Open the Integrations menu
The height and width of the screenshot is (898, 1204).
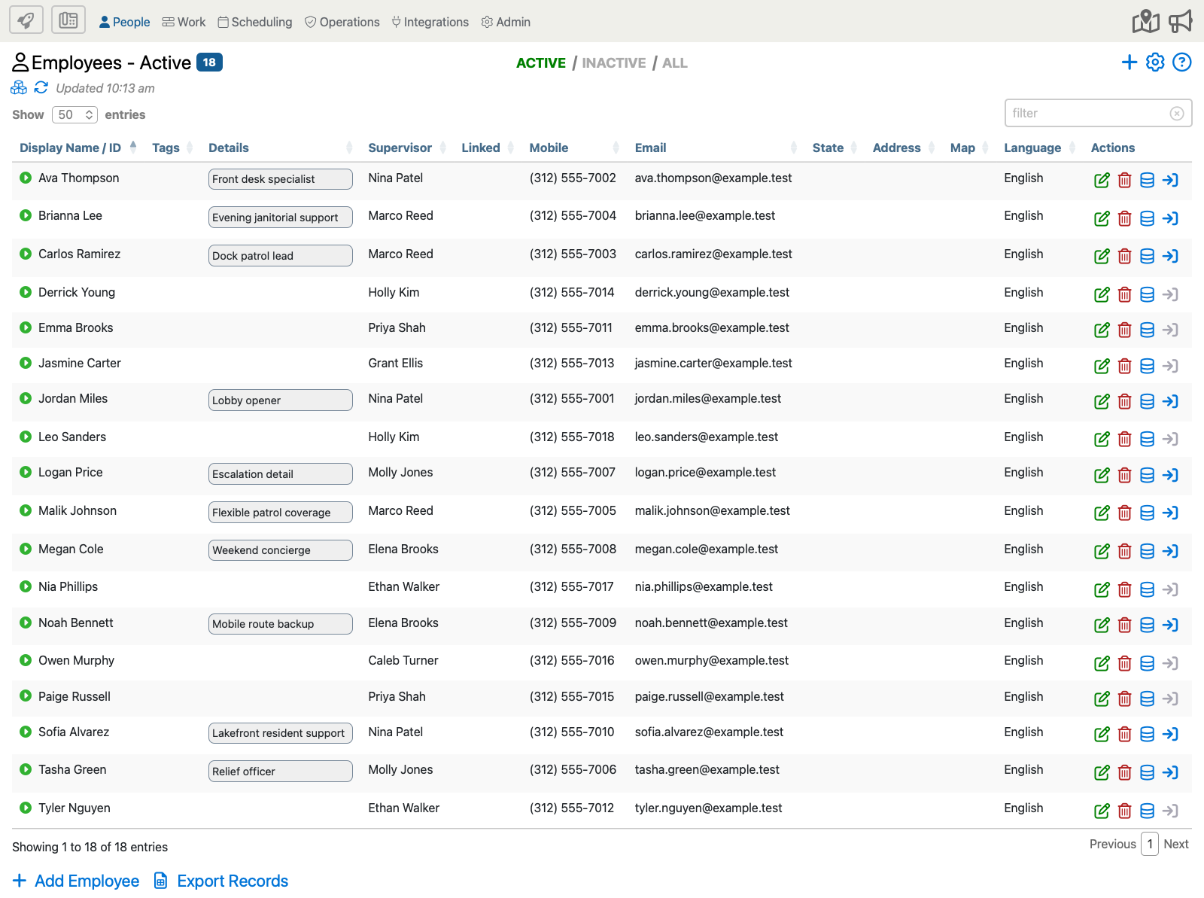pos(430,22)
